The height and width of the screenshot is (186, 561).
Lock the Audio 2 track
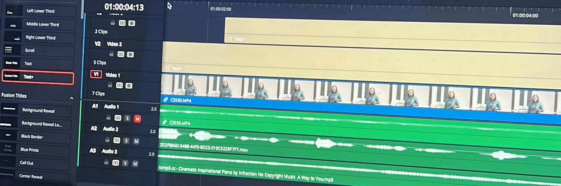click(x=108, y=140)
